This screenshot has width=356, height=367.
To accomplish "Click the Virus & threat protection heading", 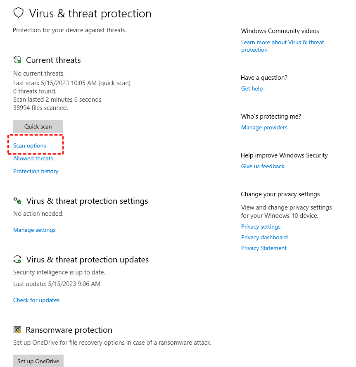I will coord(90,14).
